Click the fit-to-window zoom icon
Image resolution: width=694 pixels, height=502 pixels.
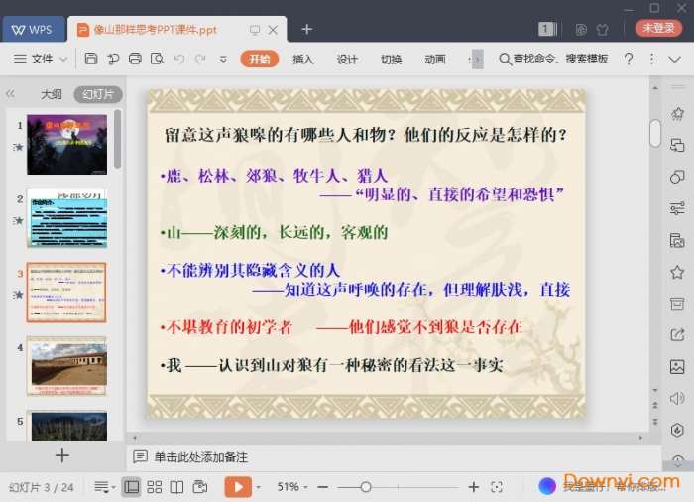click(497, 487)
